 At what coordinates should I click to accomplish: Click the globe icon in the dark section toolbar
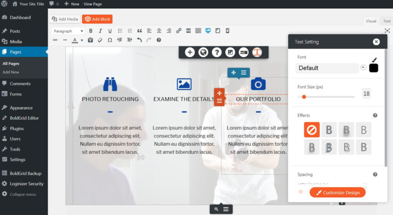coord(203,52)
